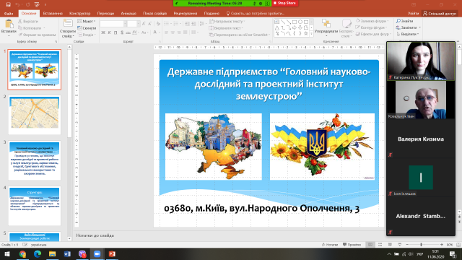
Task: Open the font size combo box
Action: 134,24
